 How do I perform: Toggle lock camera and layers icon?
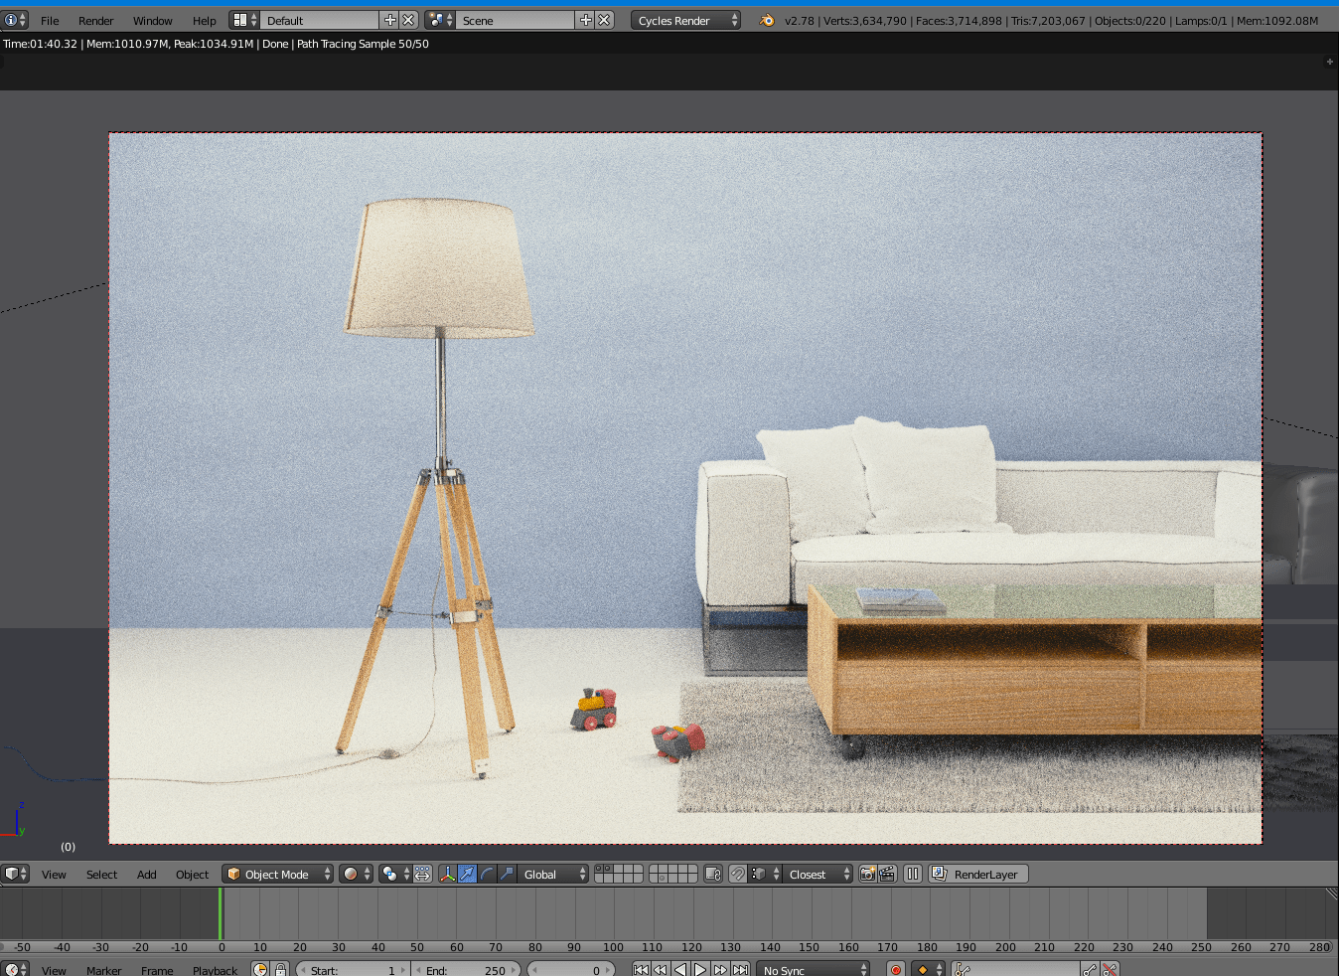(x=712, y=874)
